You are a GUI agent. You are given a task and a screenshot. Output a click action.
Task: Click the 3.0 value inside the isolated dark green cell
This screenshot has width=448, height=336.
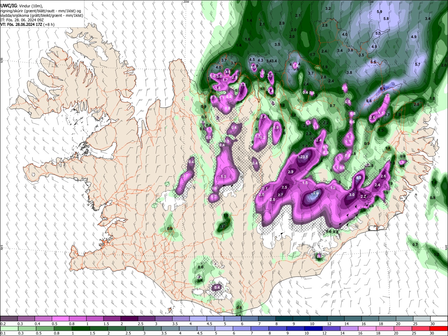223,226
